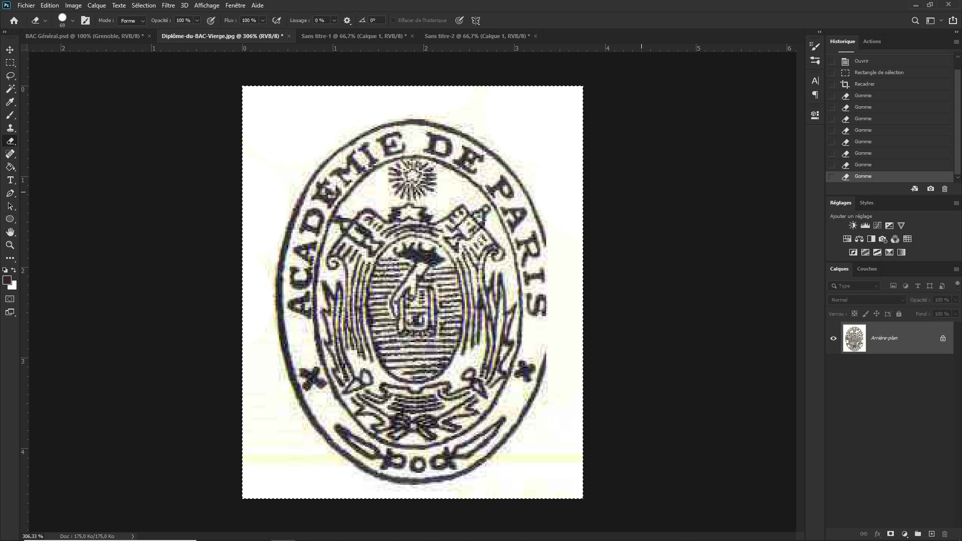The image size is (962, 541).
Task: Select the Magic Wand tool
Action: [10, 89]
